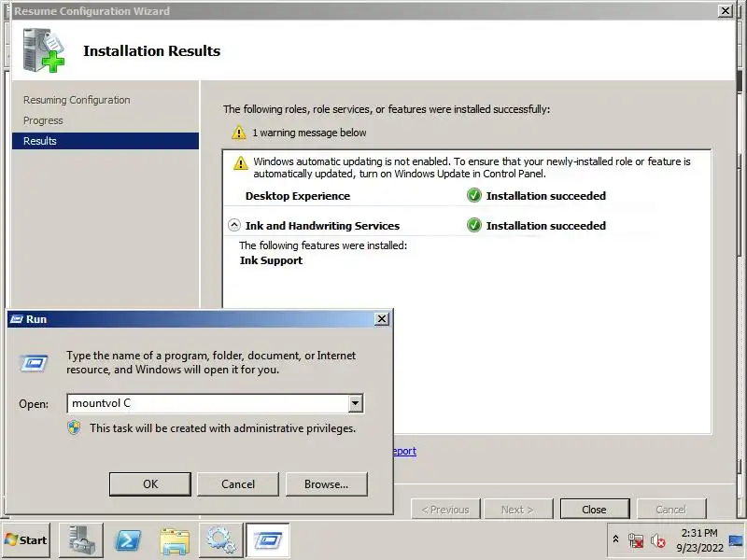Close the Run dialog with X
The height and width of the screenshot is (560, 747).
[382, 319]
